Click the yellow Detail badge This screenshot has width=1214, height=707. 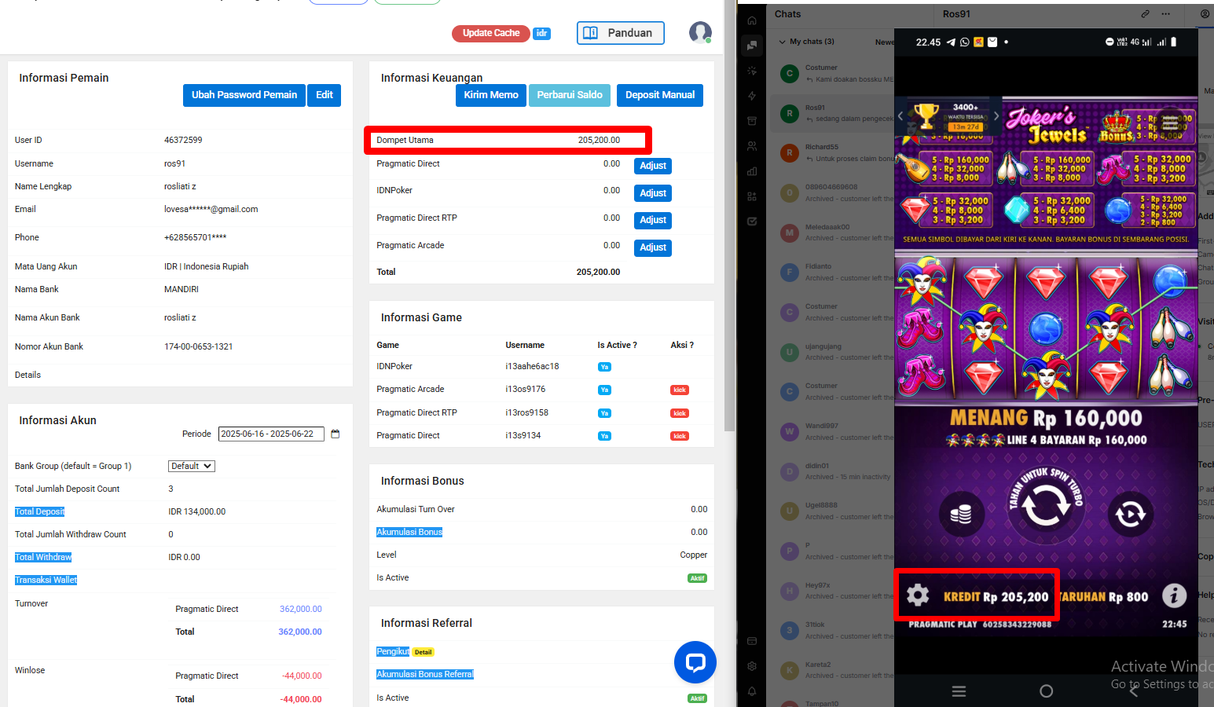(424, 652)
